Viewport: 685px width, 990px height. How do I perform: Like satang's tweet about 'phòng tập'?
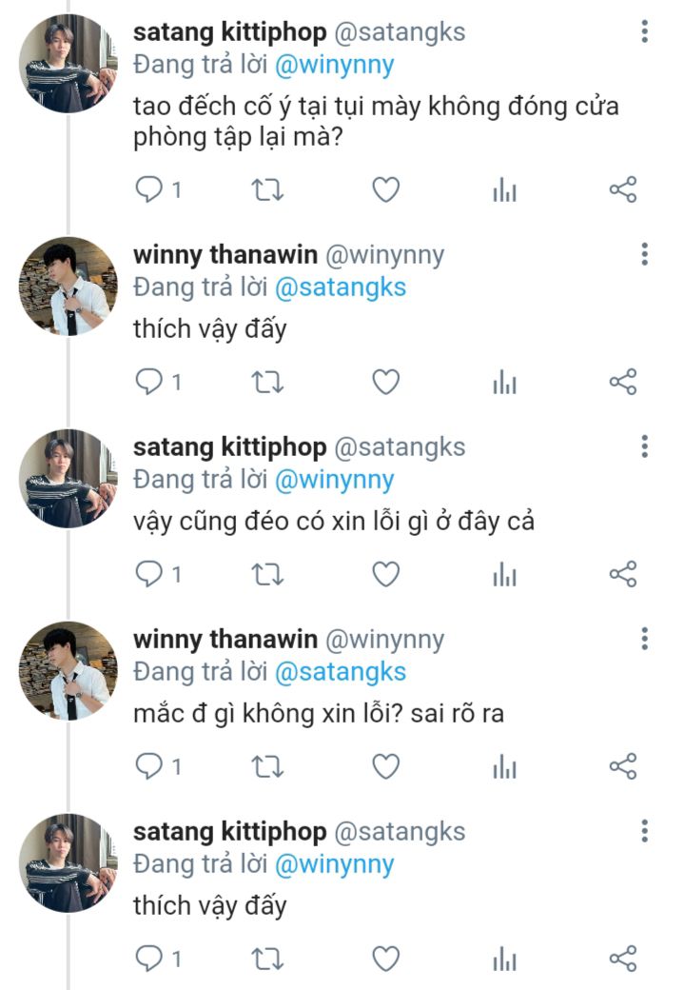tap(385, 190)
